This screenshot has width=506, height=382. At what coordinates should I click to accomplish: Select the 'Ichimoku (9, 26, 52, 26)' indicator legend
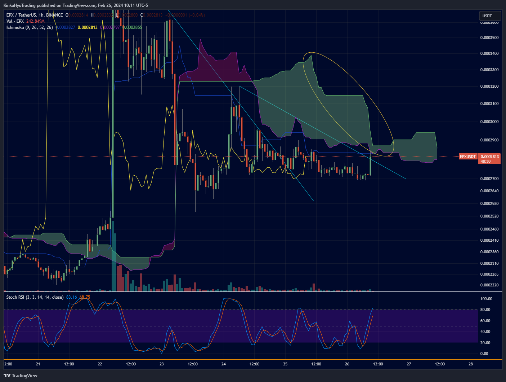pos(30,27)
